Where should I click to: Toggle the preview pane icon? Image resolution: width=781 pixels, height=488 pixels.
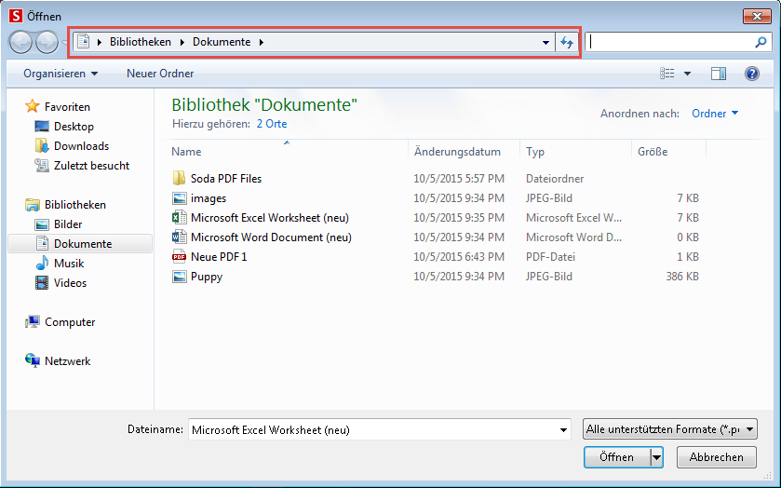coord(719,74)
